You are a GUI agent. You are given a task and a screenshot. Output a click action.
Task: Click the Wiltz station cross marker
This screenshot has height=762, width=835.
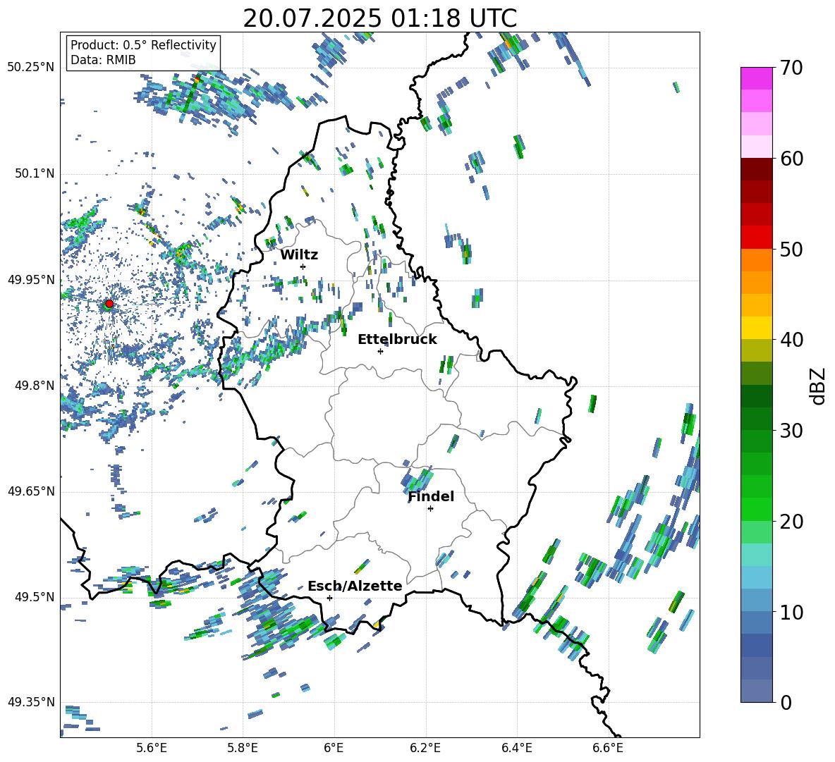(x=303, y=266)
